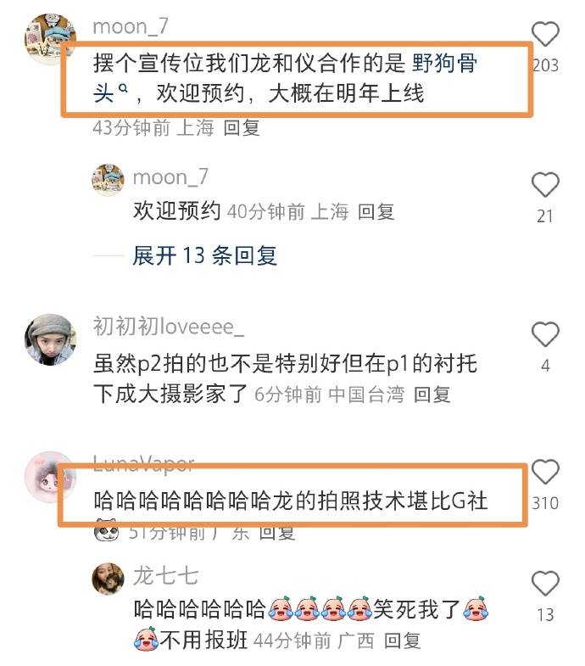Open the 龙七七 username
The image size is (585, 666).
click(x=165, y=576)
